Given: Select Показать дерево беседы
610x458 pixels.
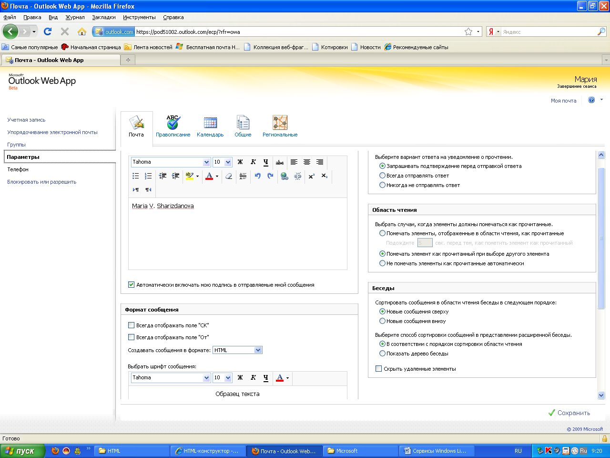Looking at the screenshot, I should (x=382, y=354).
